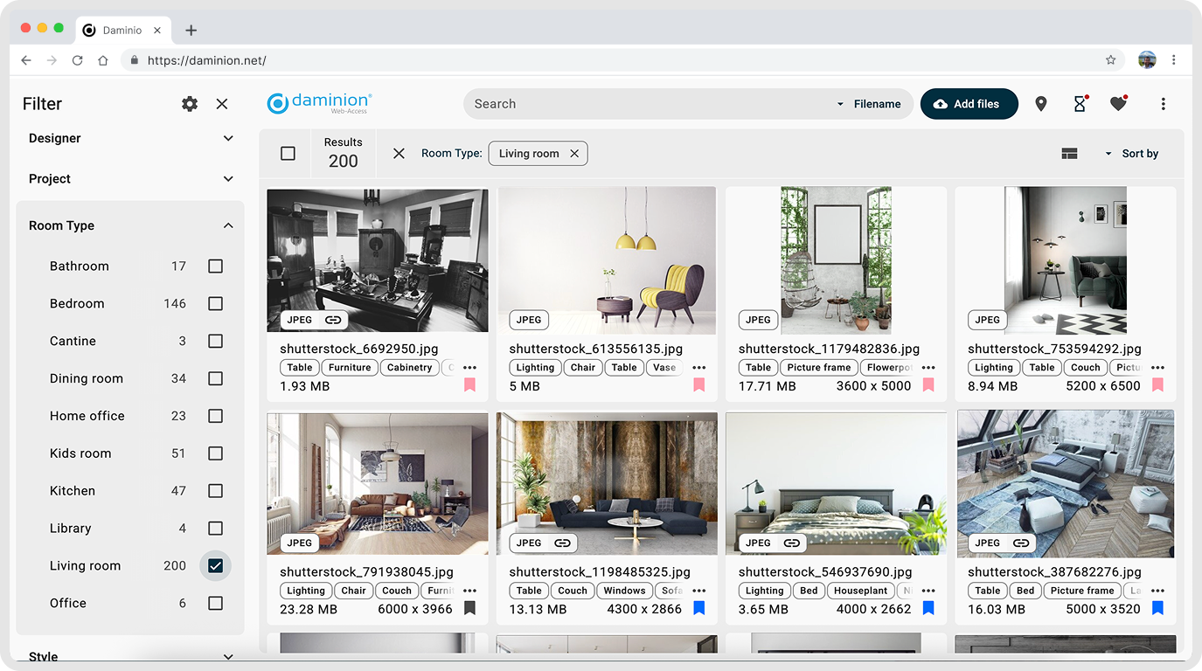Viewport: 1202px width, 671px height.
Task: Expand the Style filter section
Action: [228, 656]
